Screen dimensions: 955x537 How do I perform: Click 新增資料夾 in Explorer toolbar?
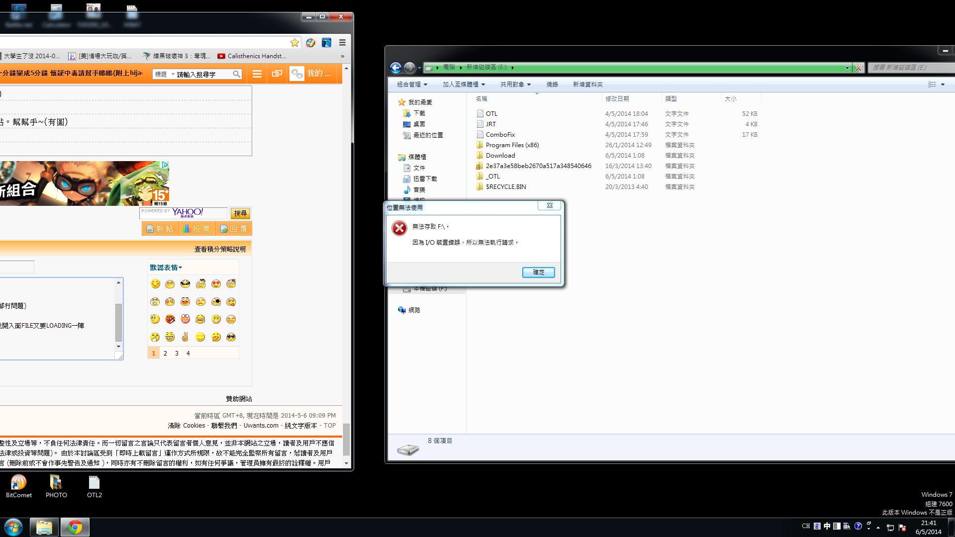pos(587,85)
